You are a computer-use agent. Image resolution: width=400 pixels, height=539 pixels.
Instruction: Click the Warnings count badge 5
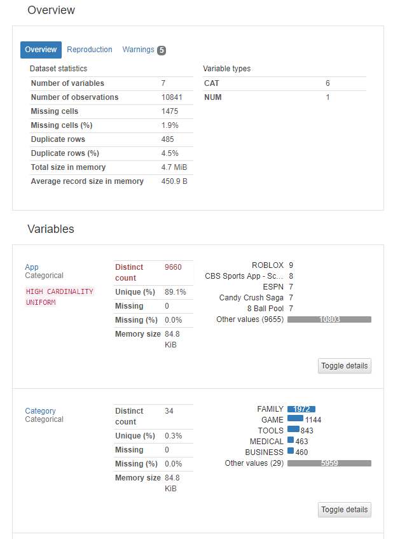pos(162,50)
